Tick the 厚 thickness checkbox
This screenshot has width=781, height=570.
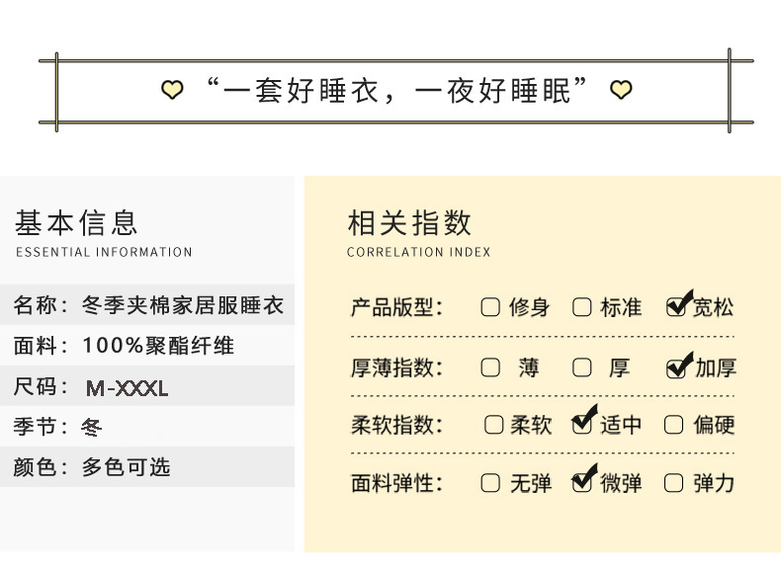(x=582, y=368)
